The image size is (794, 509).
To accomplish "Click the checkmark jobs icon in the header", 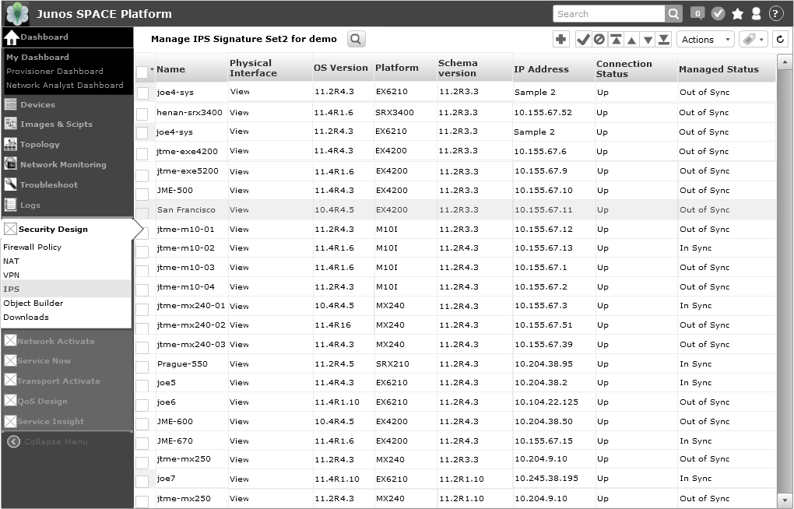I will point(718,14).
